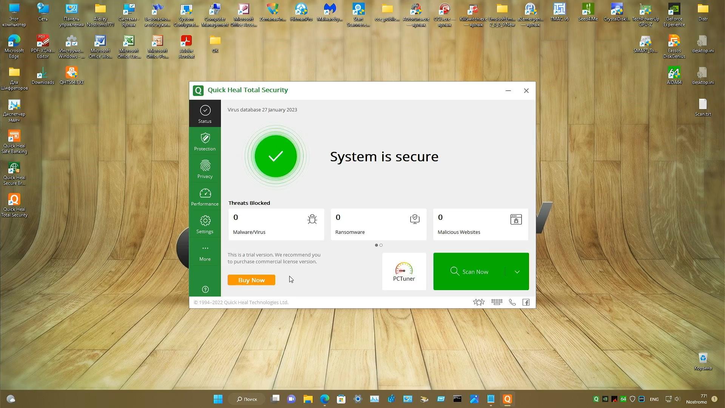Image resolution: width=725 pixels, height=408 pixels.
Task: Expand the Scan Now dropdown arrow
Action: coord(518,271)
